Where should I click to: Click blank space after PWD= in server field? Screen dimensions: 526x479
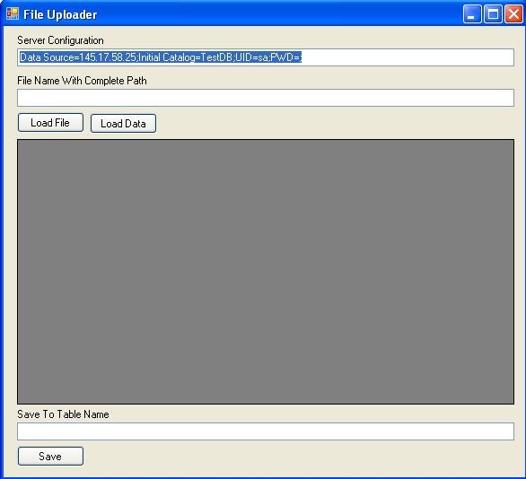click(408, 57)
